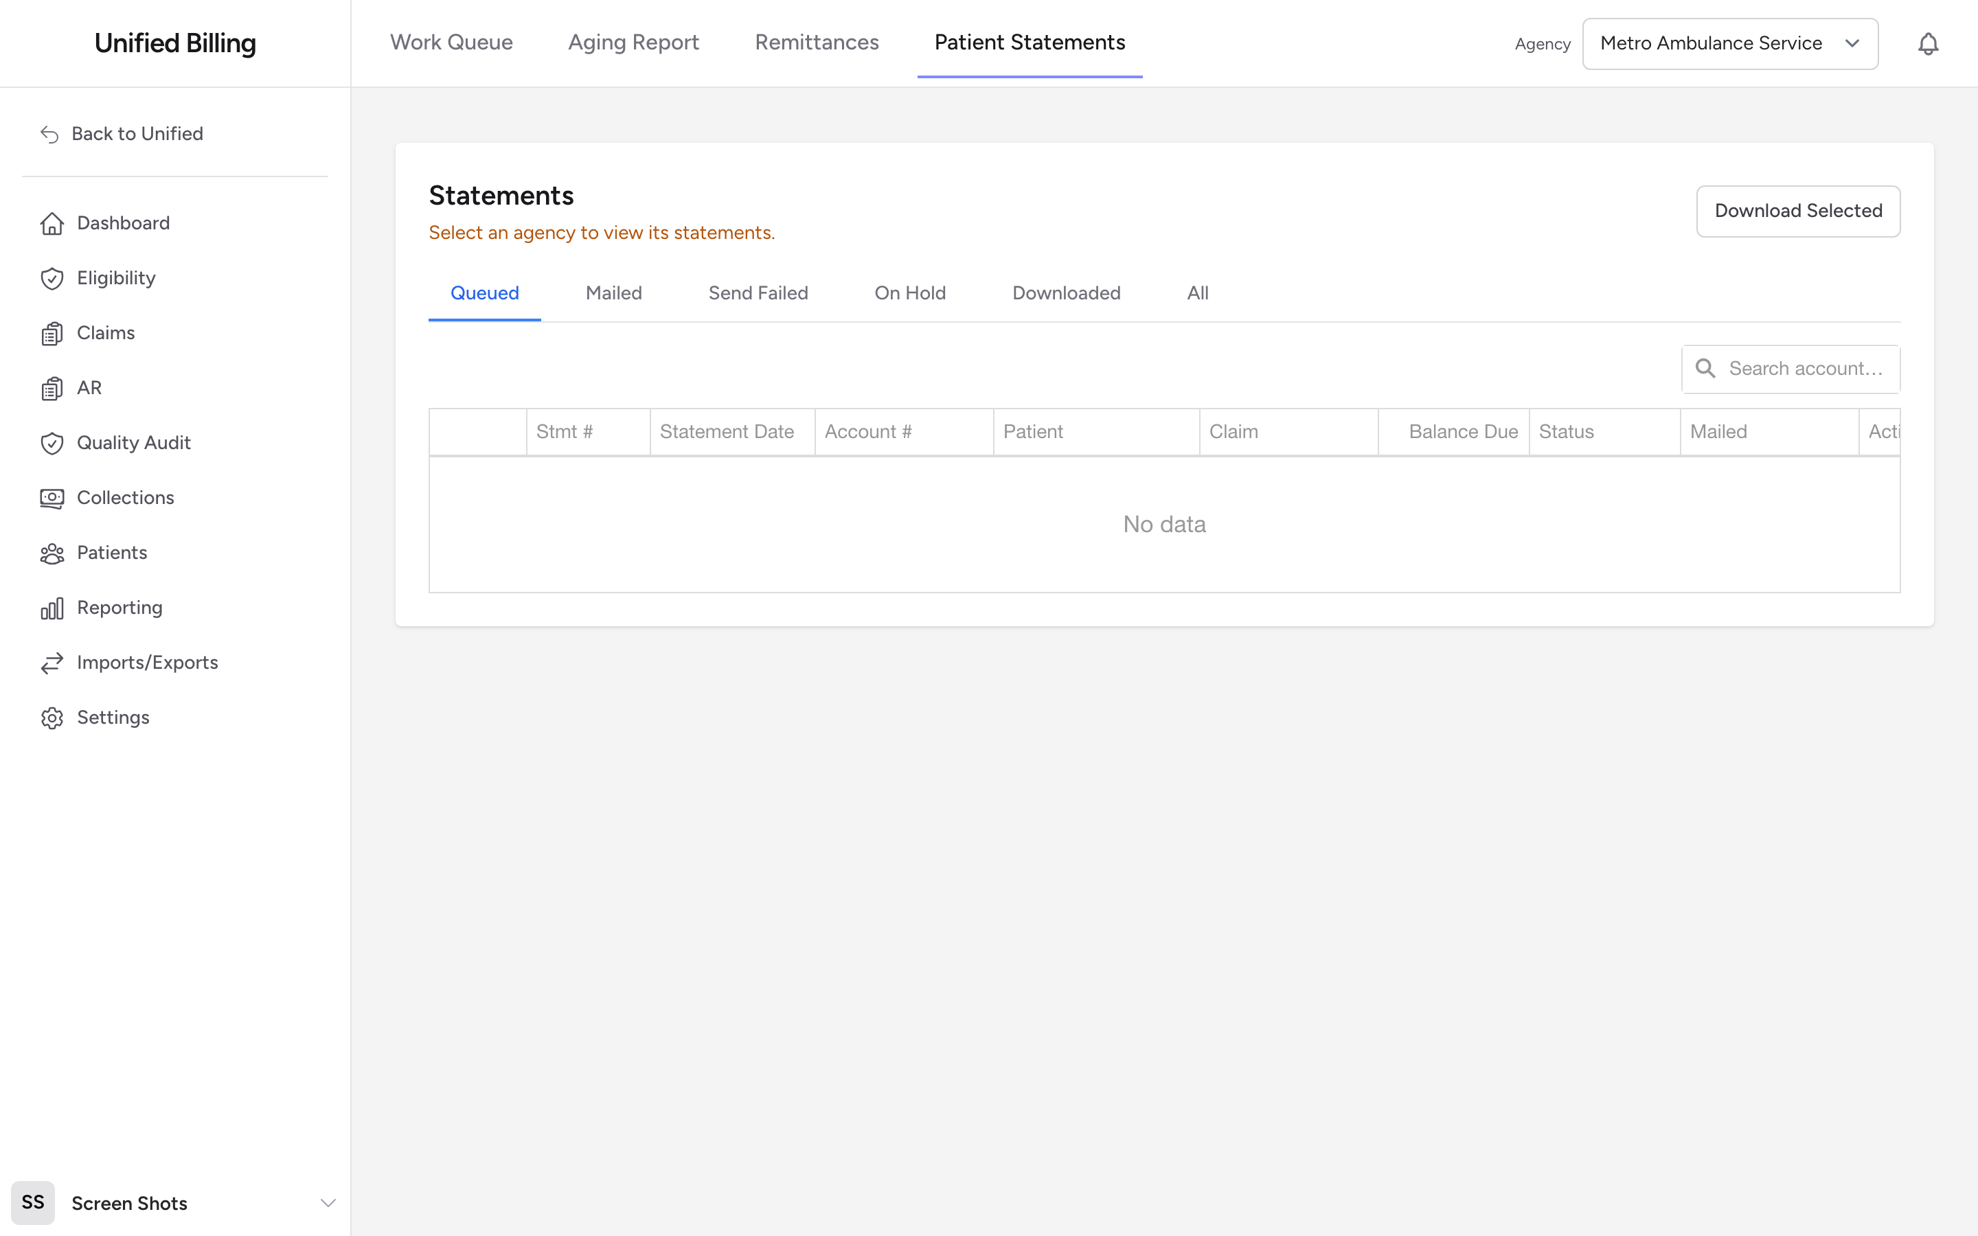Go to Collections in the sidebar
This screenshot has height=1236, width=1978.
click(107, 498)
